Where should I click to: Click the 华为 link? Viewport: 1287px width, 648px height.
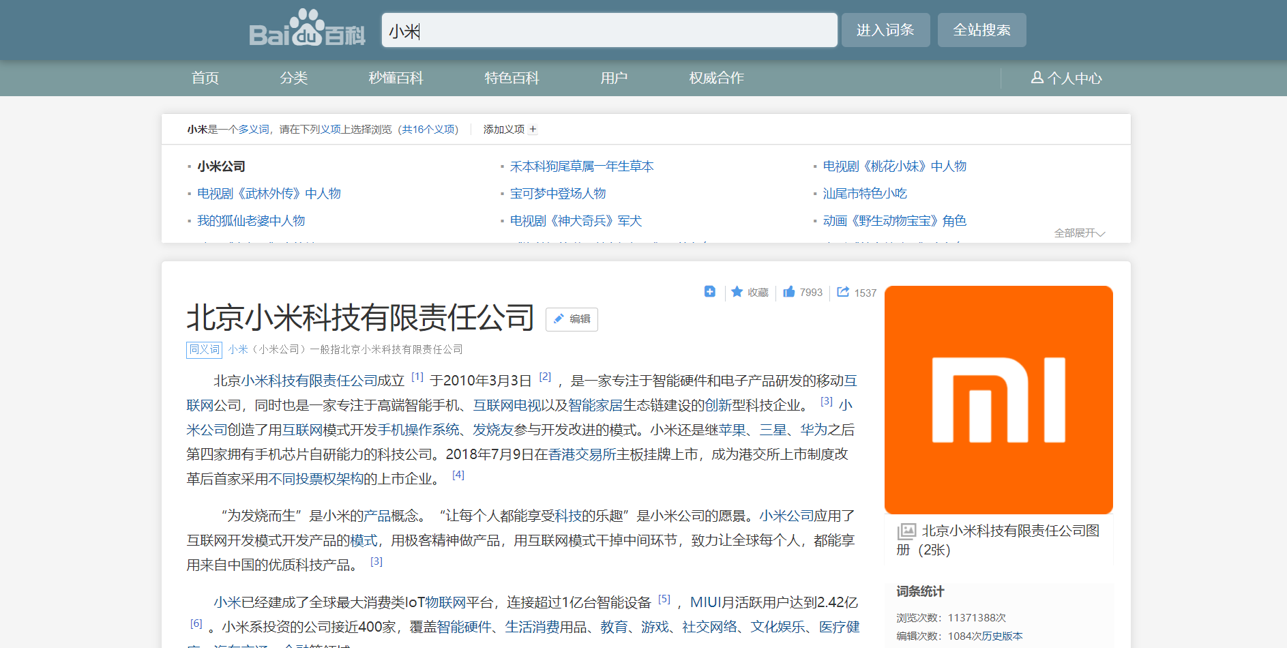pyautogui.click(x=814, y=430)
